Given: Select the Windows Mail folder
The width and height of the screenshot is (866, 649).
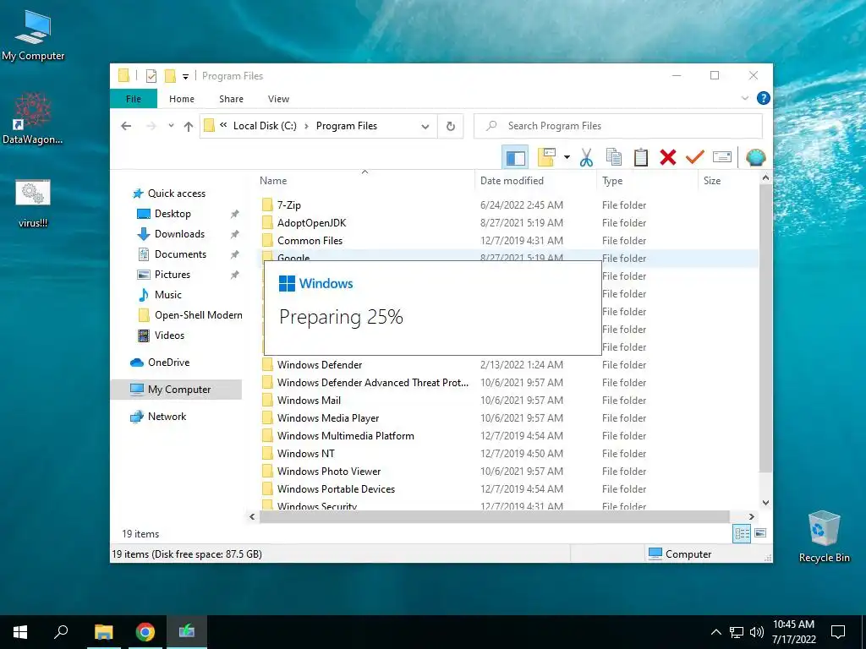Looking at the screenshot, I should 309,400.
